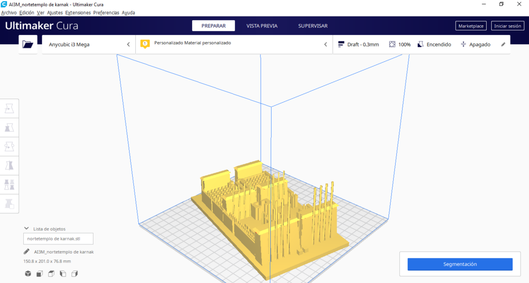Open the Extensiones menu

78,12
